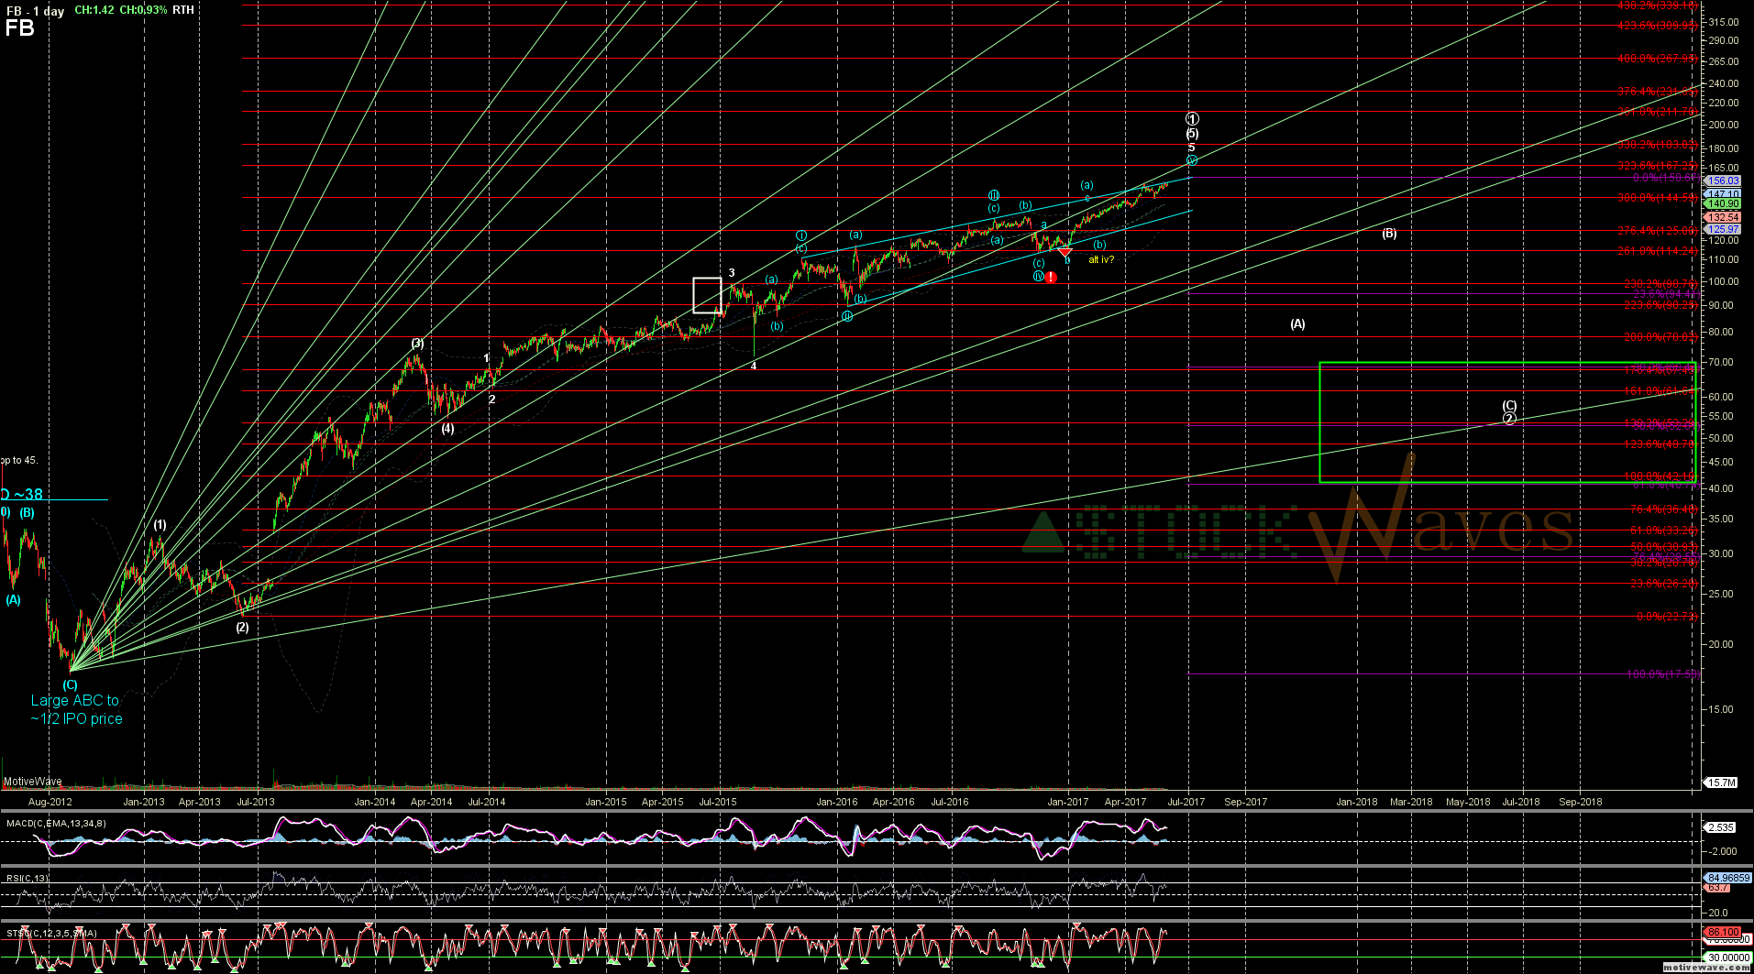Click the Sep-2018 date on time axis

[1581, 802]
